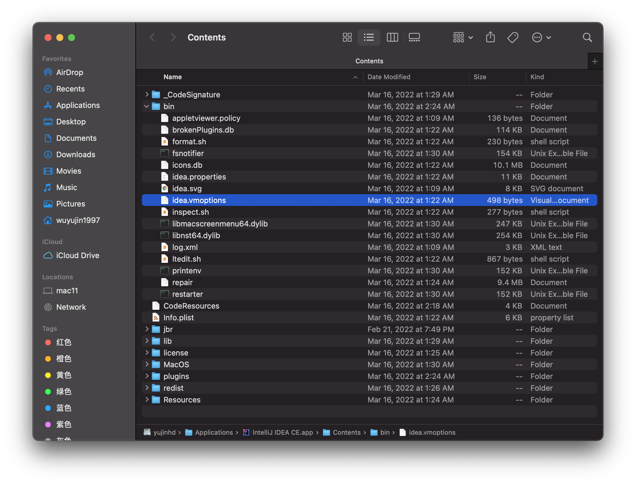Sort by the Name column header
Screen dimensions: 636x484
point(173,77)
